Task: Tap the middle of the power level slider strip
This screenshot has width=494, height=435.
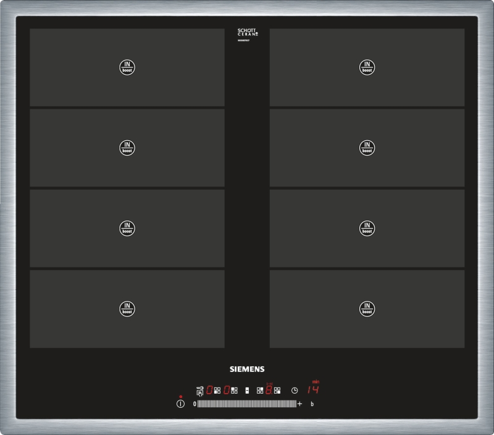Action: click(x=247, y=403)
